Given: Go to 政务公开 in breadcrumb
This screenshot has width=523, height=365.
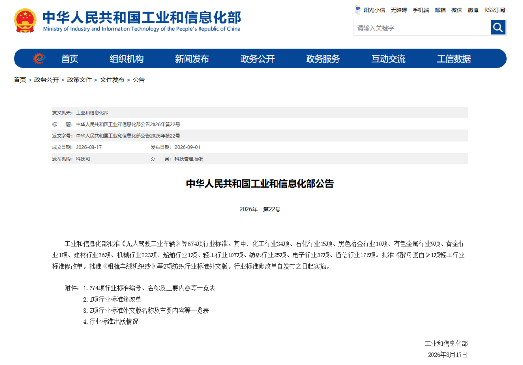Looking at the screenshot, I should (46, 80).
